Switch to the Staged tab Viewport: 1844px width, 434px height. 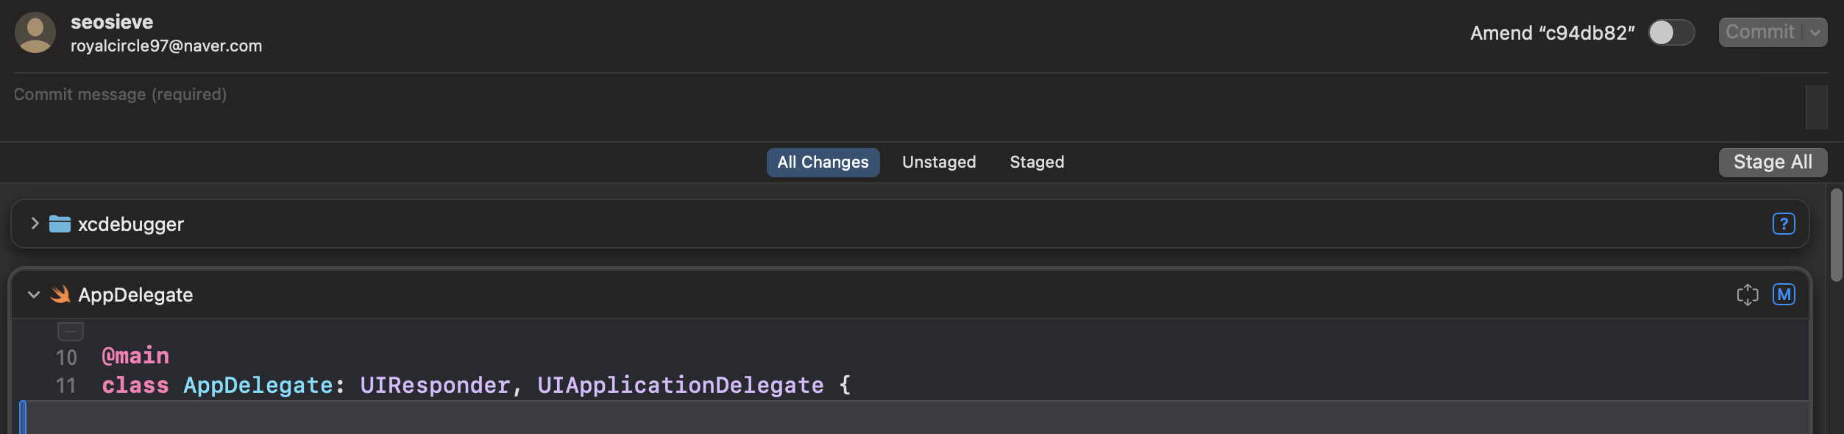[1037, 162]
